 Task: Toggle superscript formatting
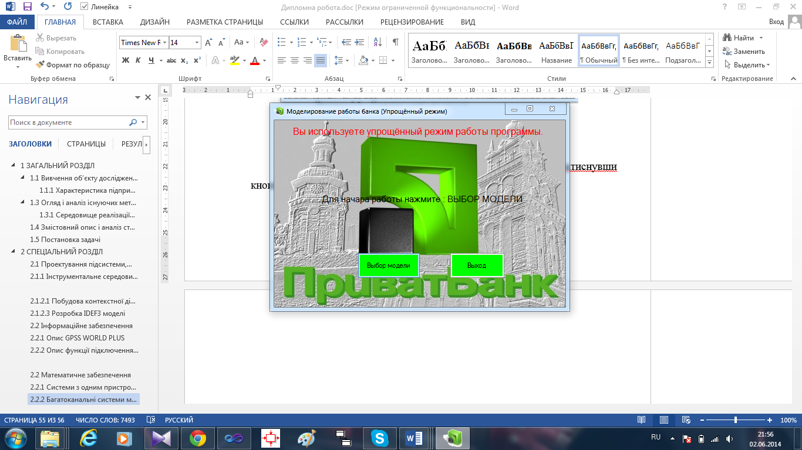pyautogui.click(x=197, y=60)
